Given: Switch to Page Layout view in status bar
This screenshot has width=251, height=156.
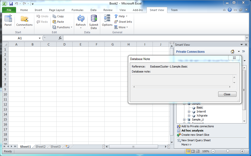Looking at the screenshot, I should (193, 151).
